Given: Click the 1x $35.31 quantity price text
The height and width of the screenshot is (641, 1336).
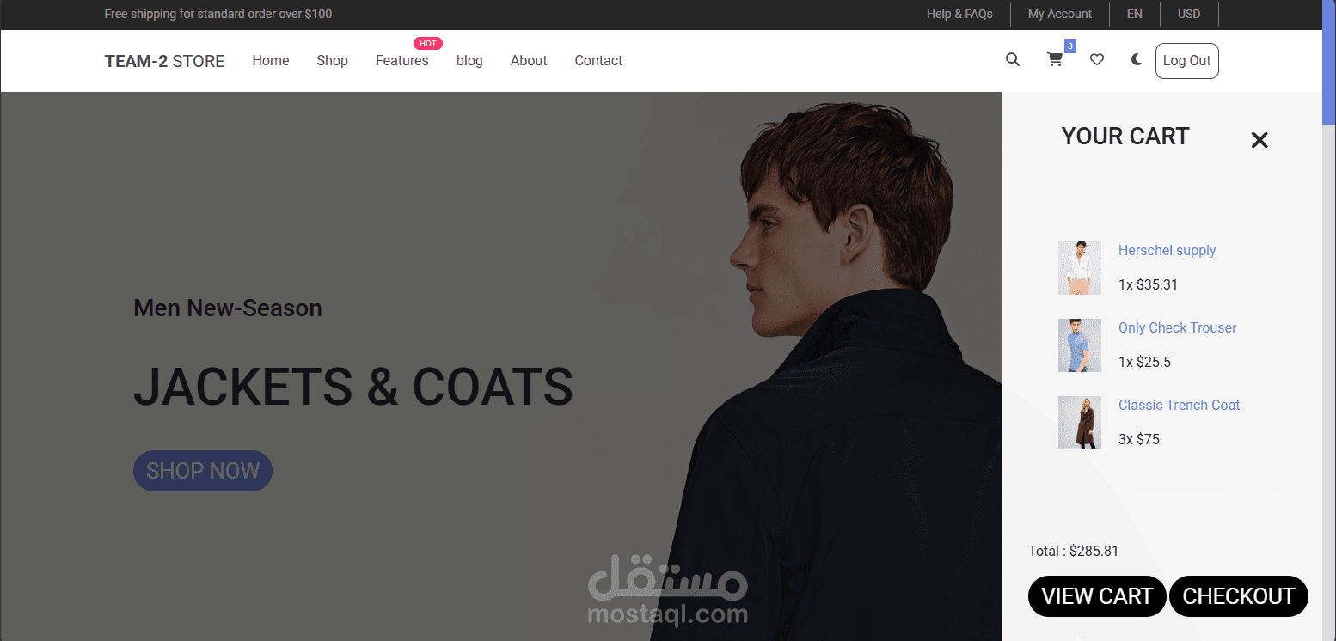Looking at the screenshot, I should click(1148, 285).
